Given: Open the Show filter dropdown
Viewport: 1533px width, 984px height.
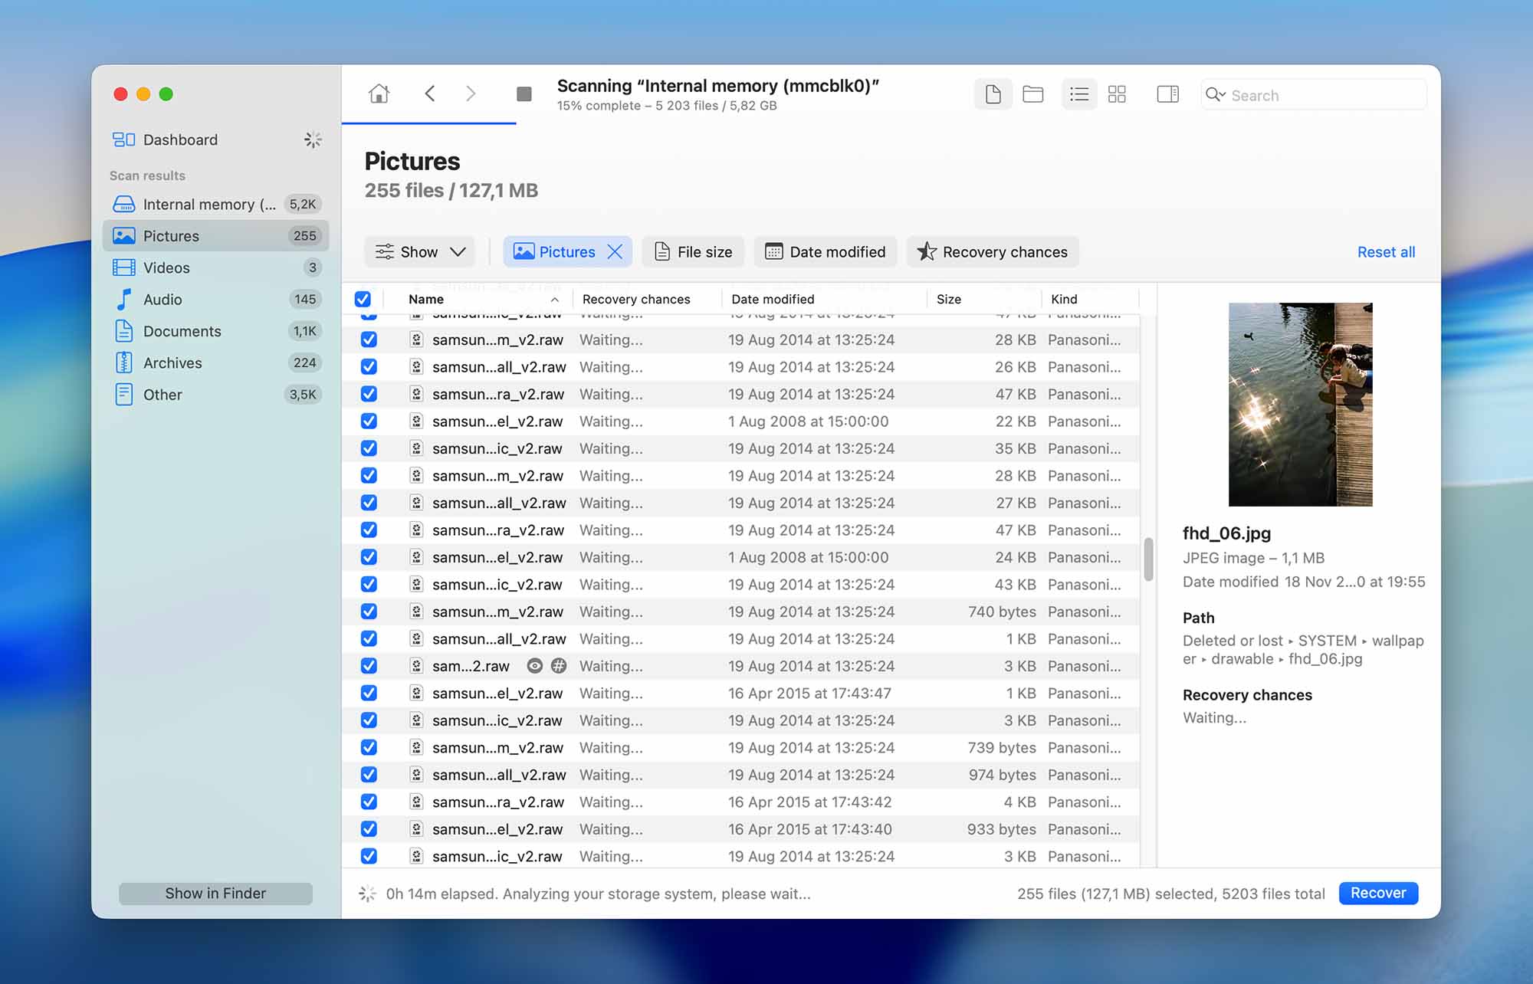Looking at the screenshot, I should (419, 251).
